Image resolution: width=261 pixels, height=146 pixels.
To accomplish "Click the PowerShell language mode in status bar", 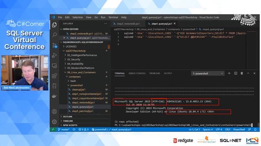I will point(239,129).
